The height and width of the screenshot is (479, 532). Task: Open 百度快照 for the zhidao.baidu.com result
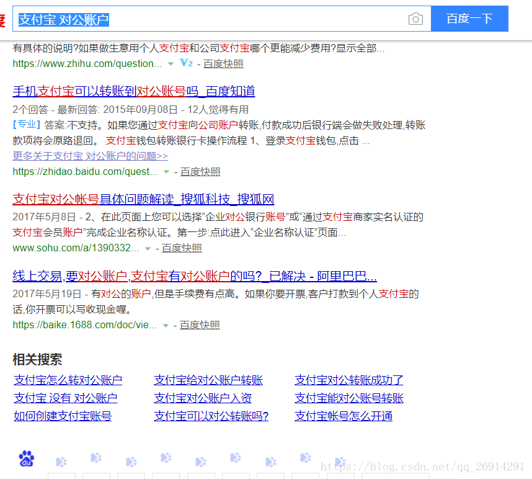click(200, 172)
